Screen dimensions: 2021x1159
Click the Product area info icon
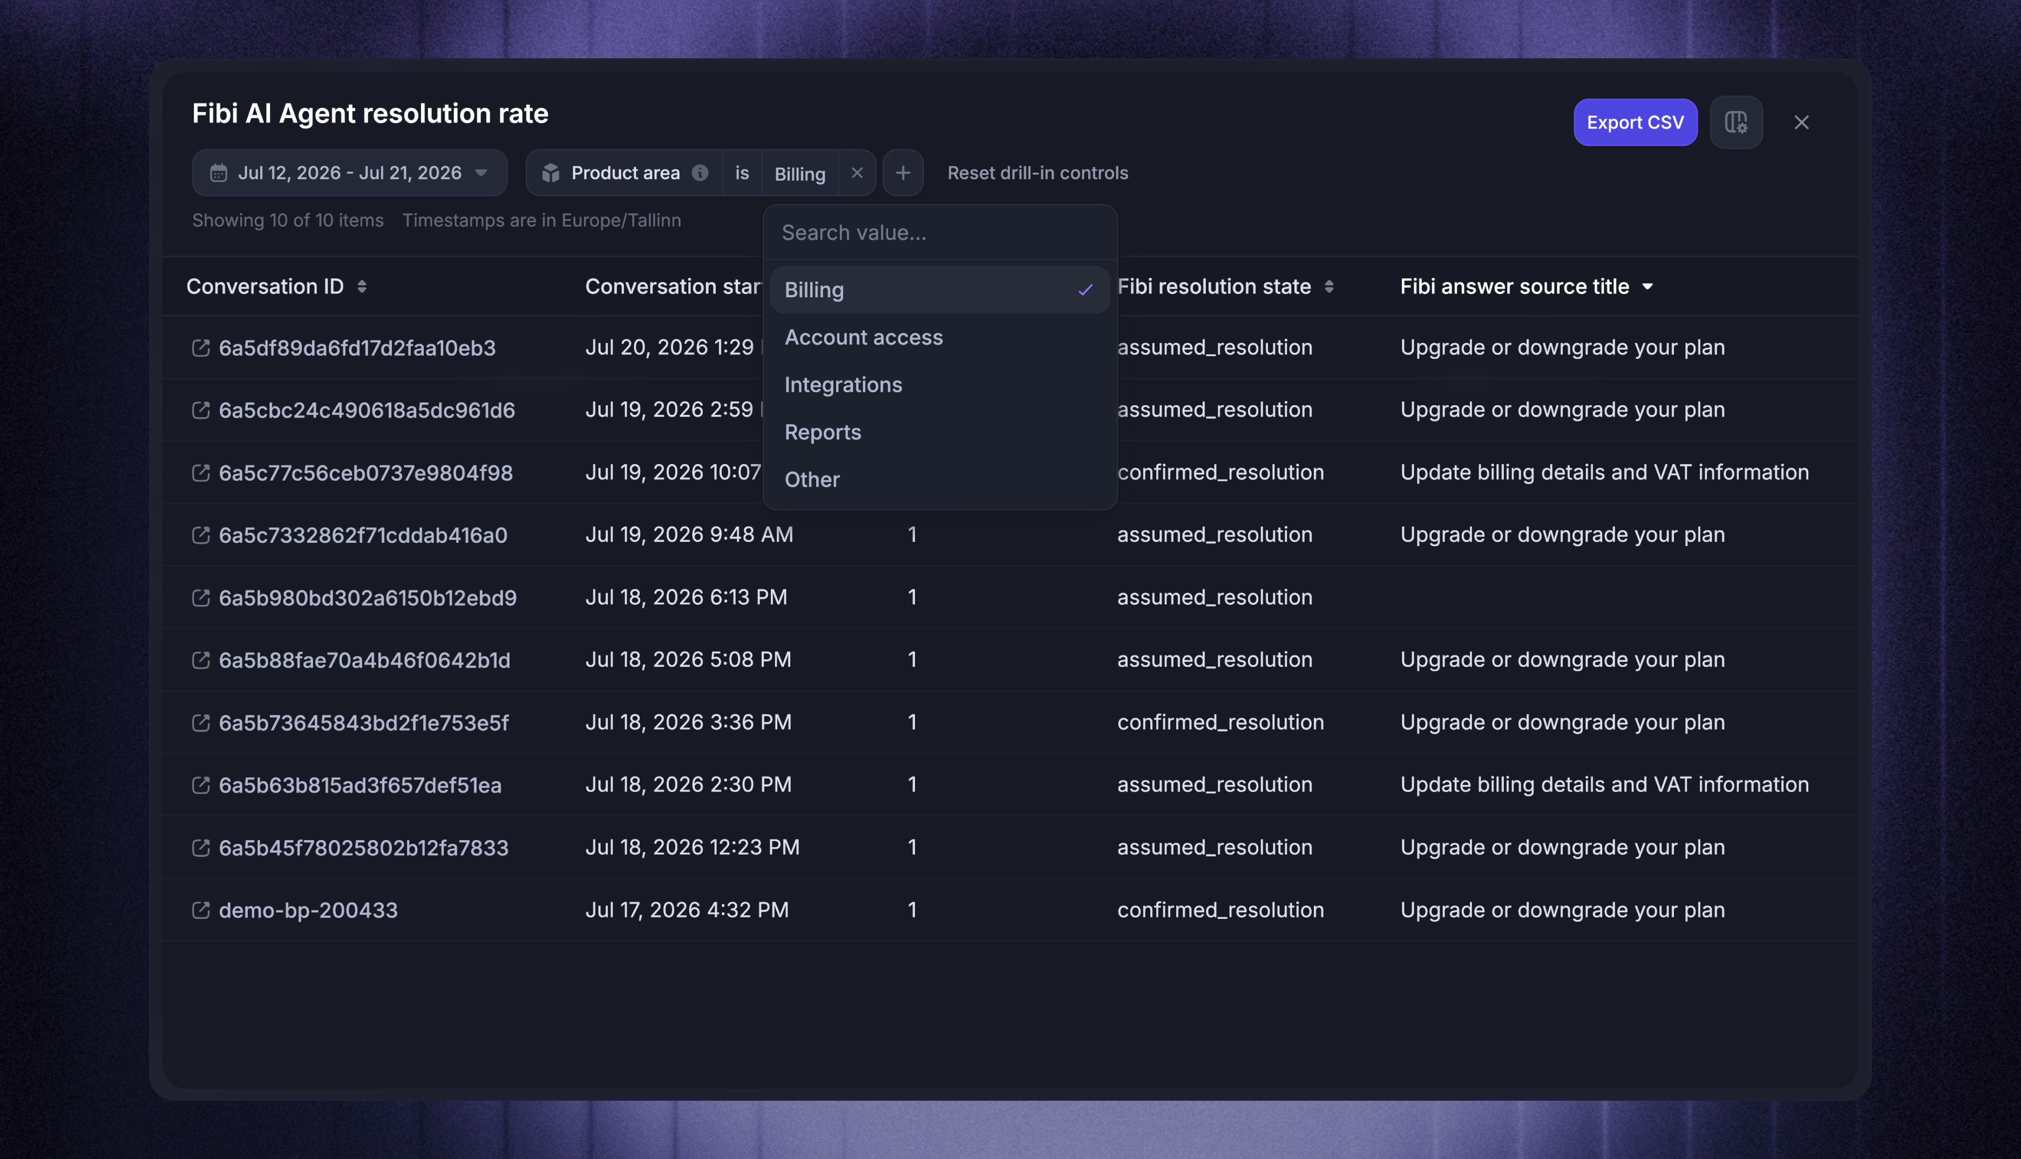point(700,173)
